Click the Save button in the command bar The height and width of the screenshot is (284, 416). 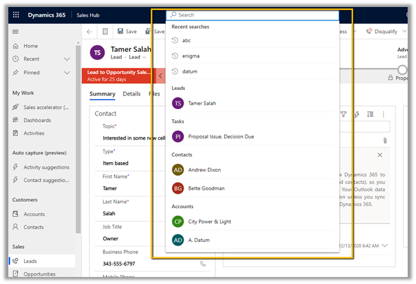coord(127,31)
